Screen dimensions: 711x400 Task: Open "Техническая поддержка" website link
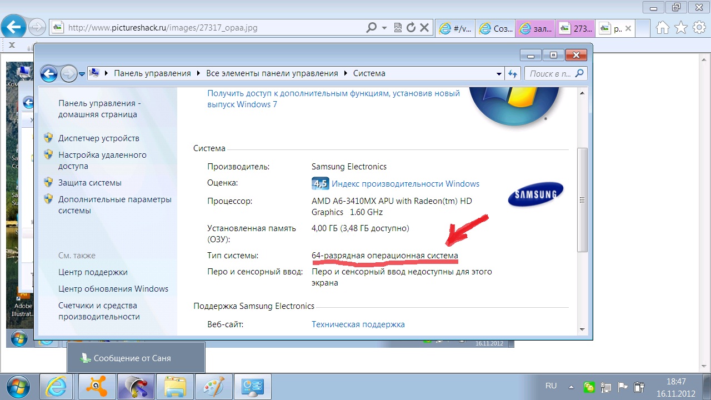[x=358, y=324]
